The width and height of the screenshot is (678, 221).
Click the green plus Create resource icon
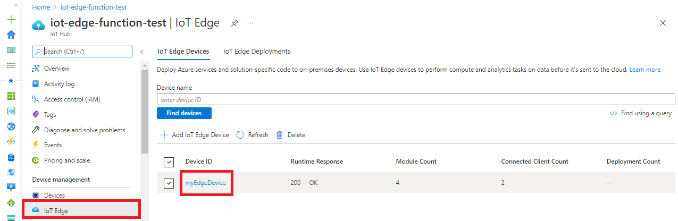[x=11, y=20]
